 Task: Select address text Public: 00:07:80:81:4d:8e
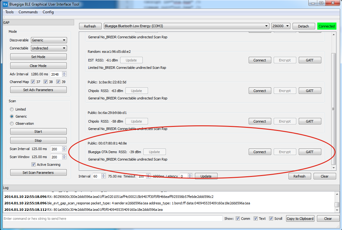(107, 143)
